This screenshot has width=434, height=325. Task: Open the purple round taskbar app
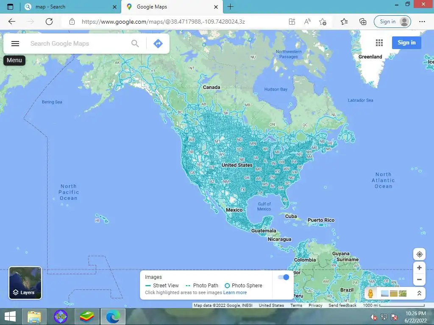point(60,317)
